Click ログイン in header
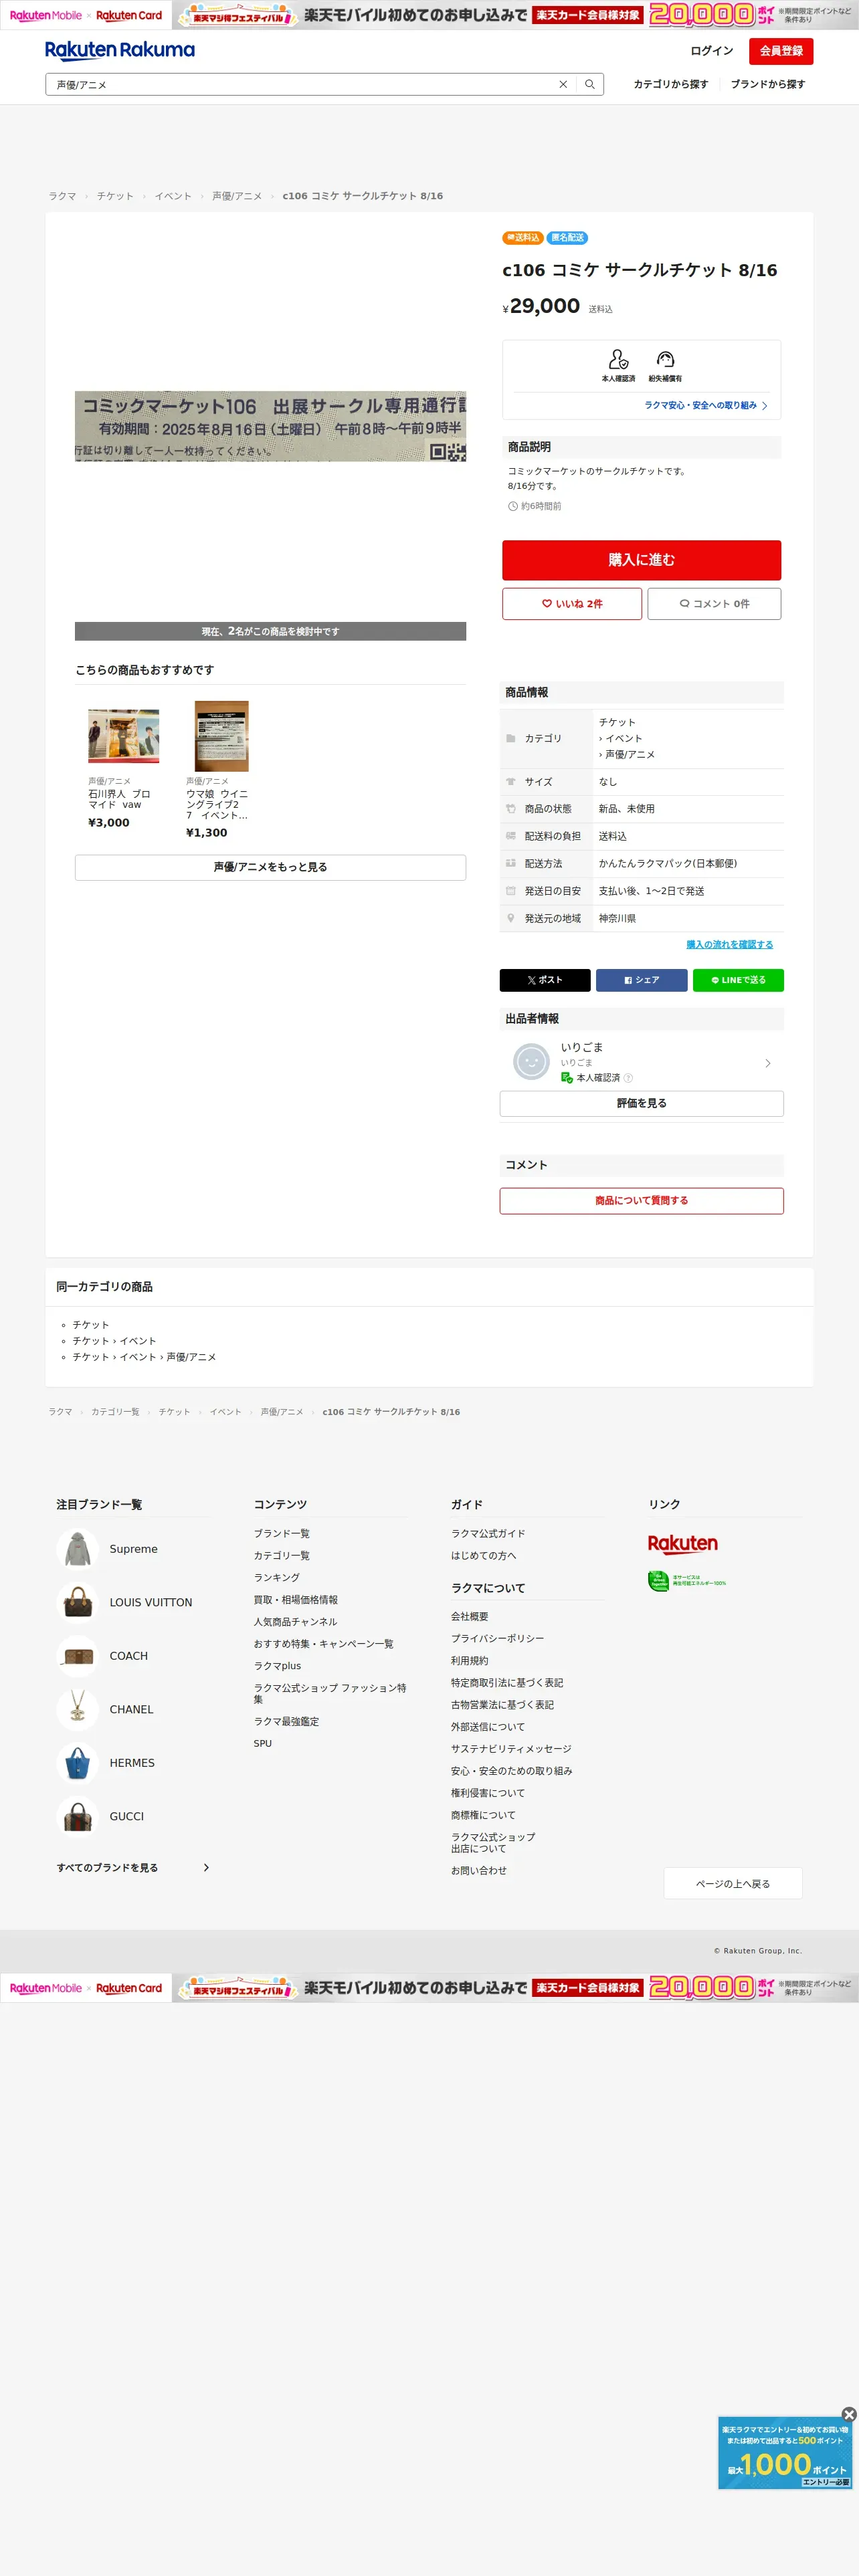The width and height of the screenshot is (859, 2576). pyautogui.click(x=712, y=51)
